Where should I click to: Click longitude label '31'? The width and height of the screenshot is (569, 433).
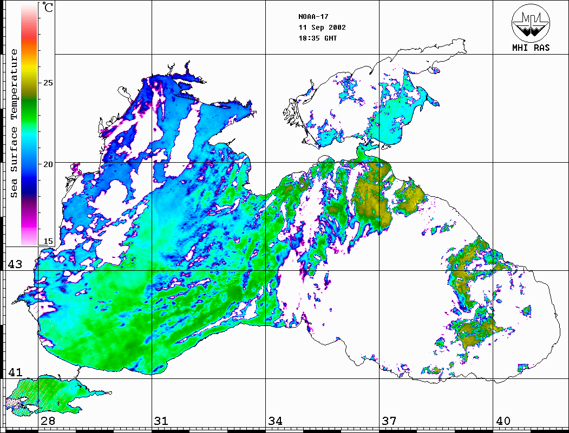click(x=161, y=421)
